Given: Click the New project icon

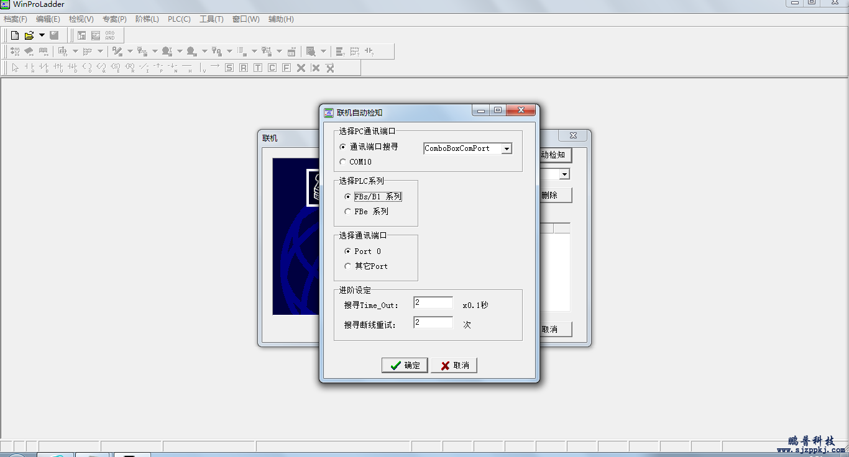Looking at the screenshot, I should click(15, 35).
